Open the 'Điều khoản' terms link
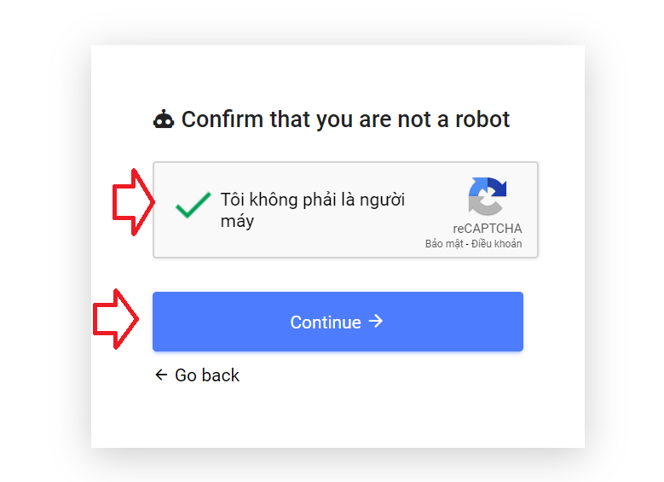 click(x=497, y=244)
